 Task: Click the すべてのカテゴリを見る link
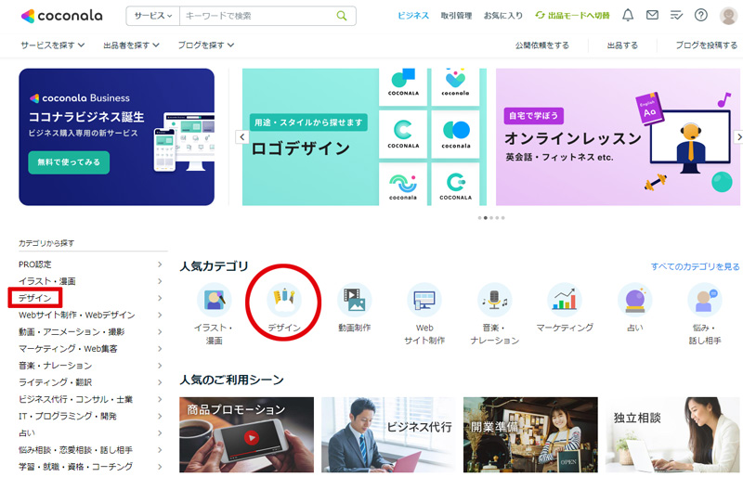[x=695, y=266]
